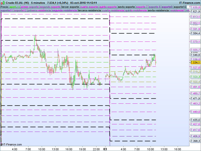The height and width of the screenshot is (151, 201).
Task: Select the 'soporte11' legend label
Action: coord(7,11)
